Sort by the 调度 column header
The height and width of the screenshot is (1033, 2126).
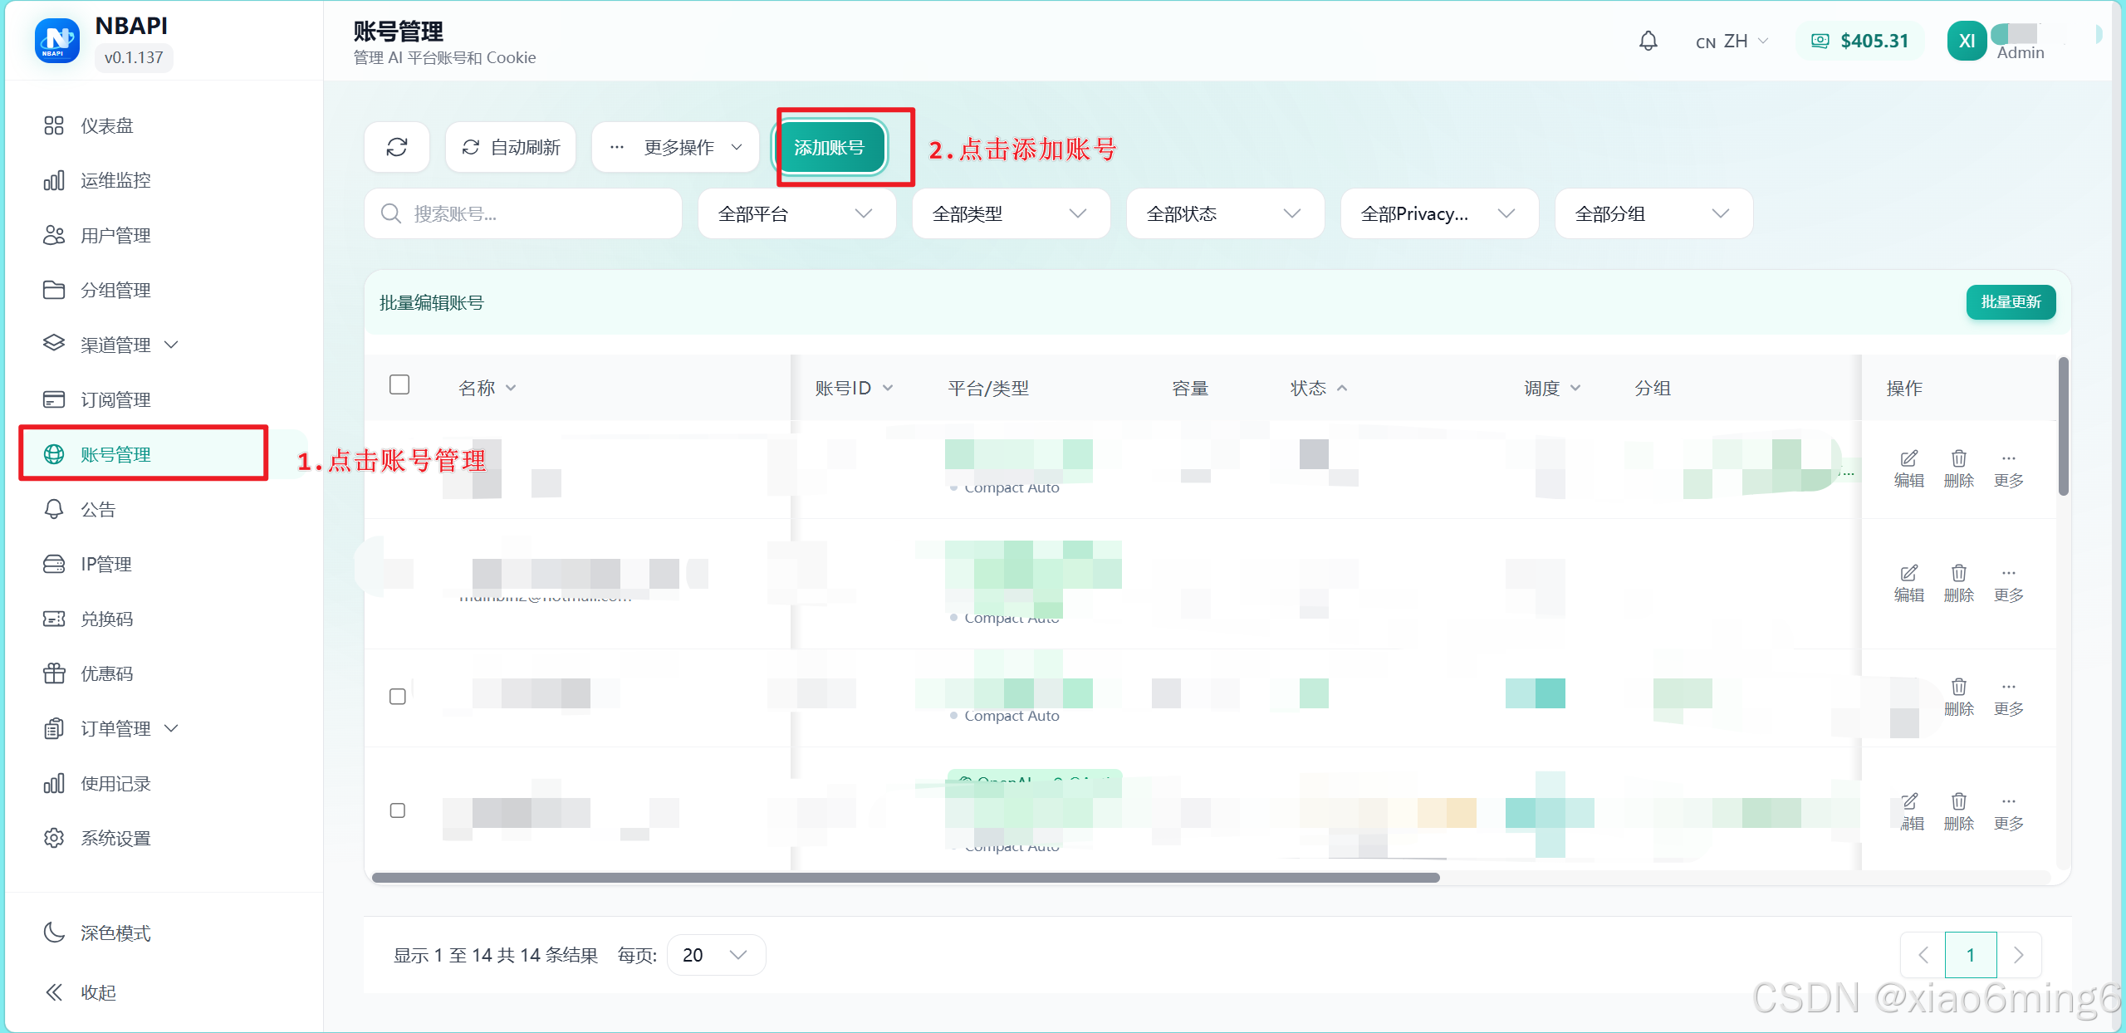(x=1552, y=388)
